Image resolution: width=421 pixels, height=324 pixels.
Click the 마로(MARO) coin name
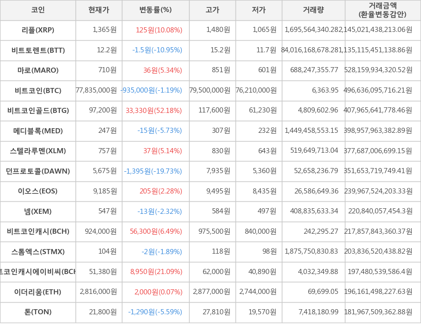point(38,70)
